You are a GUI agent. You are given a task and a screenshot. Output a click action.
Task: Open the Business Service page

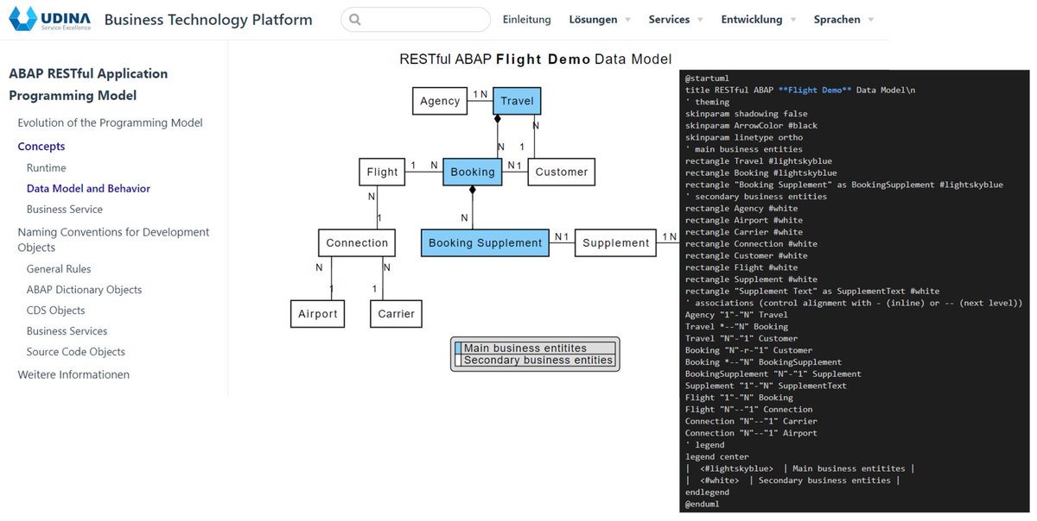click(65, 209)
